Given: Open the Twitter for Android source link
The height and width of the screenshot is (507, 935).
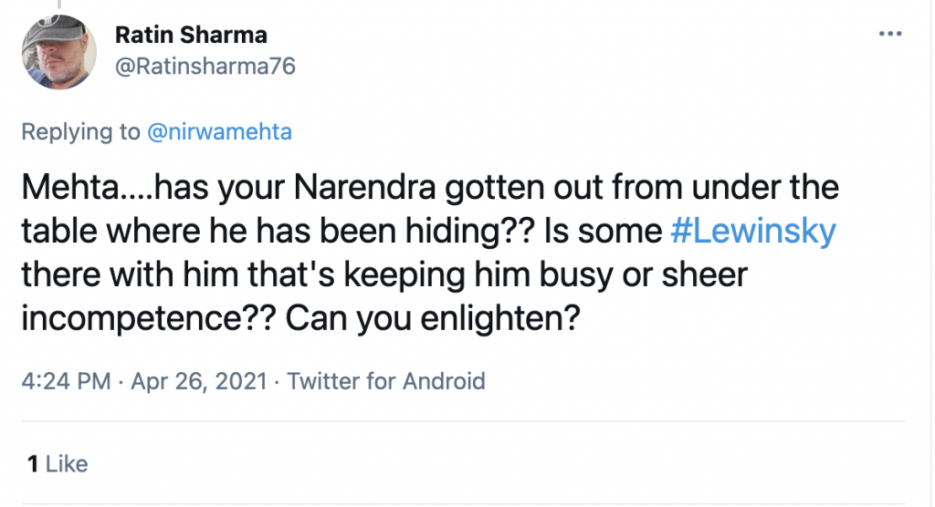Looking at the screenshot, I should pyautogui.click(x=386, y=380).
